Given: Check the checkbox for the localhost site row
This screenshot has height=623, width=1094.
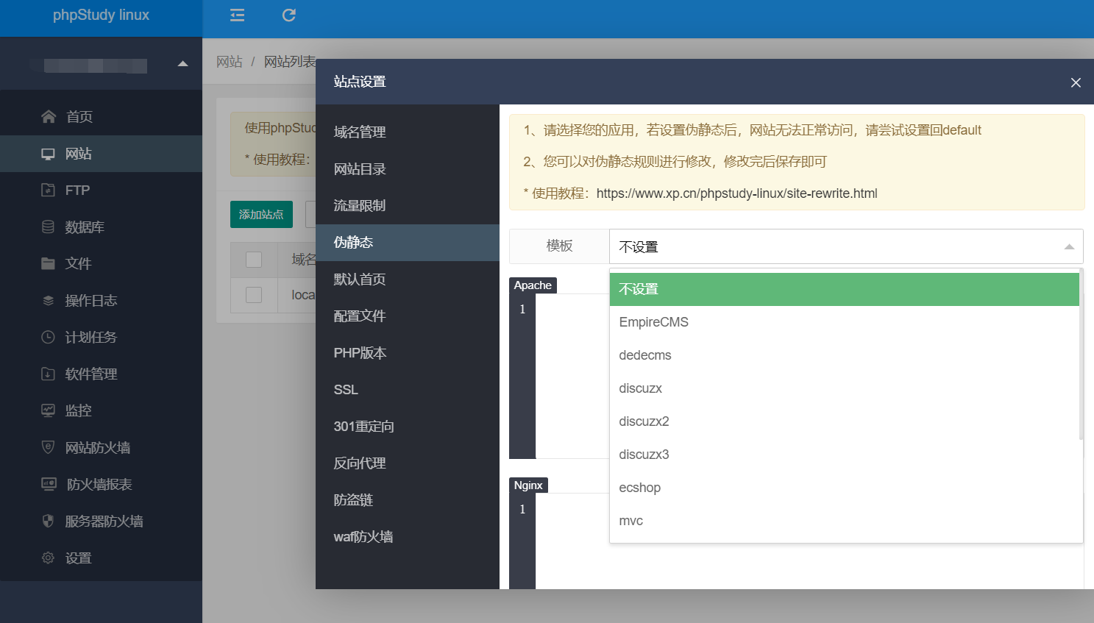Looking at the screenshot, I should point(254,295).
